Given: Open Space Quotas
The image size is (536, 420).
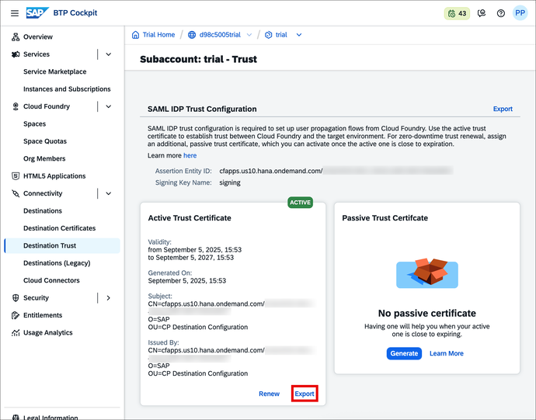Looking at the screenshot, I should coord(45,141).
